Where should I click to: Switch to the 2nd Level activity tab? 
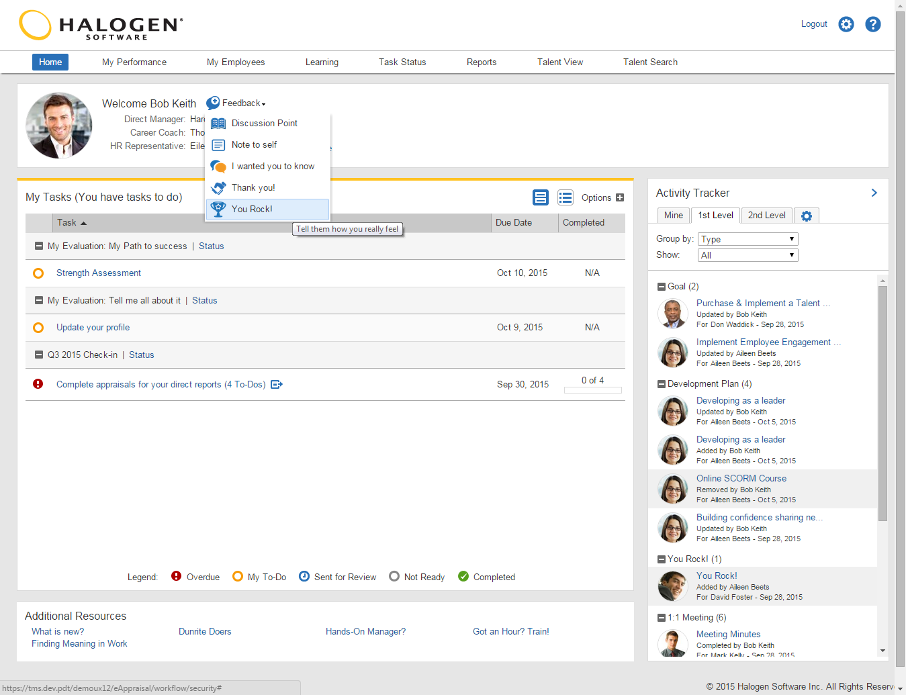pos(767,216)
